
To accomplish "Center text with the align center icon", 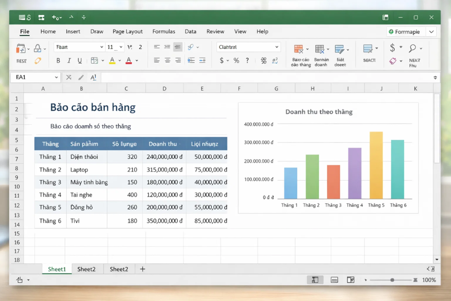I will click(167, 60).
